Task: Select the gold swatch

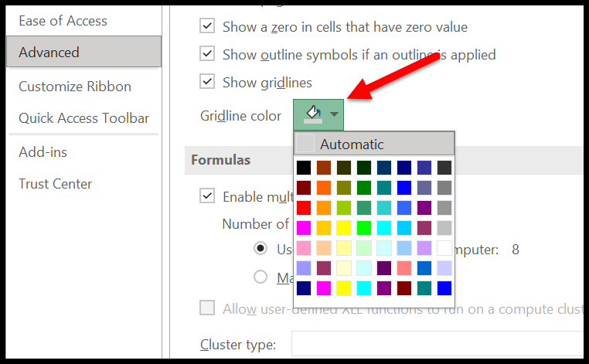Action: click(x=324, y=228)
